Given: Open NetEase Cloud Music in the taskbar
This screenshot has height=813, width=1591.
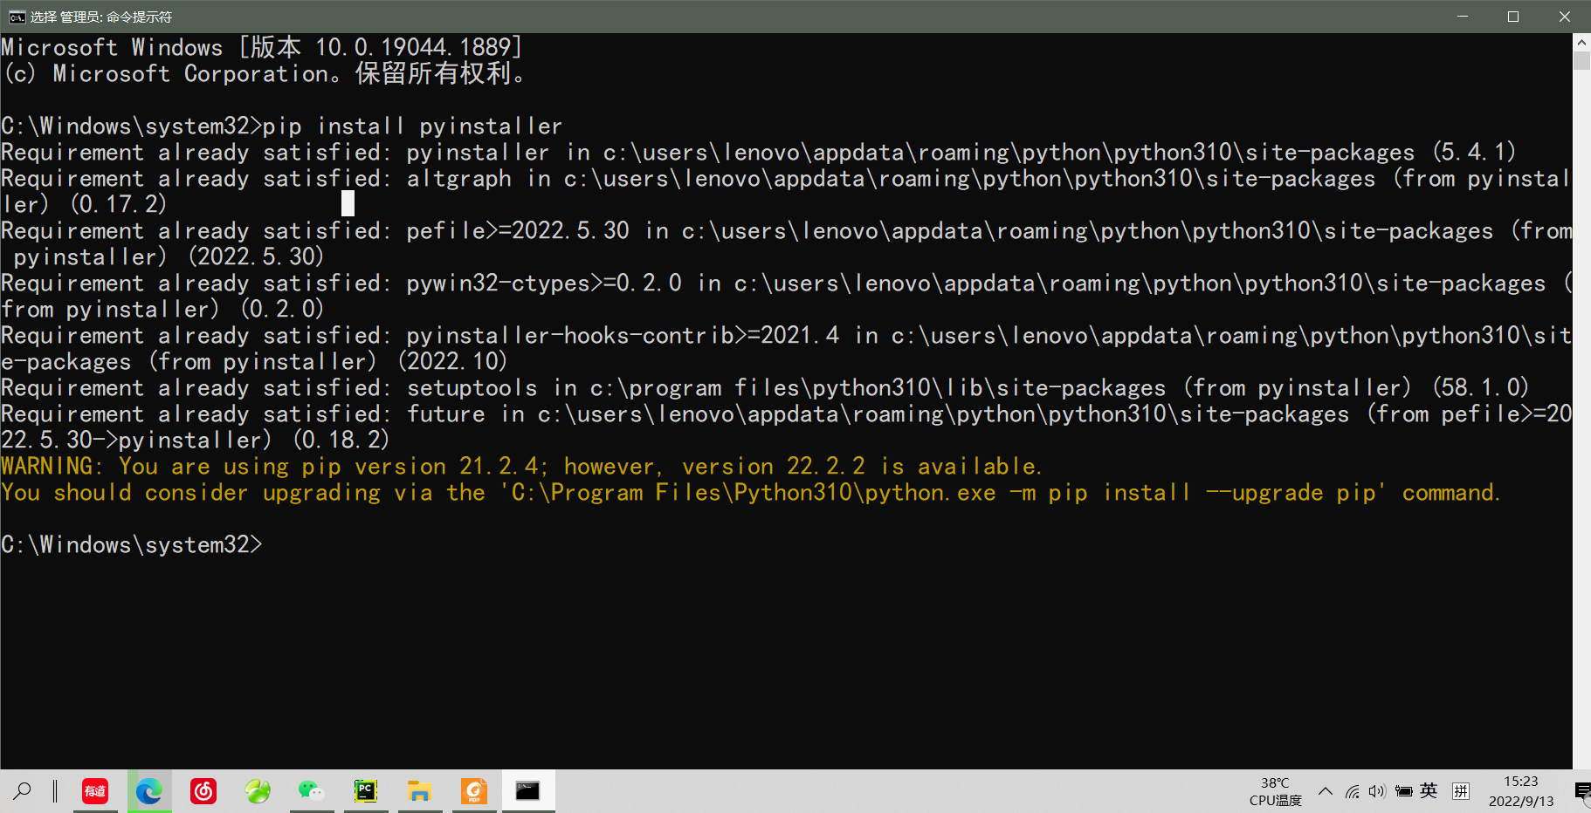Looking at the screenshot, I should (203, 791).
